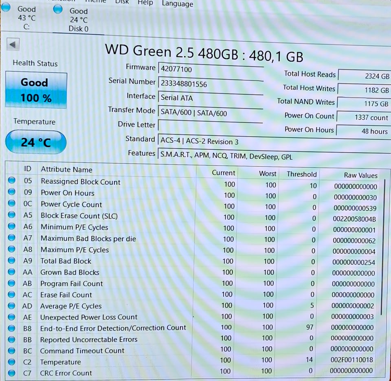Click the status icon for Reported Uncorrectable Errors

tap(12, 339)
